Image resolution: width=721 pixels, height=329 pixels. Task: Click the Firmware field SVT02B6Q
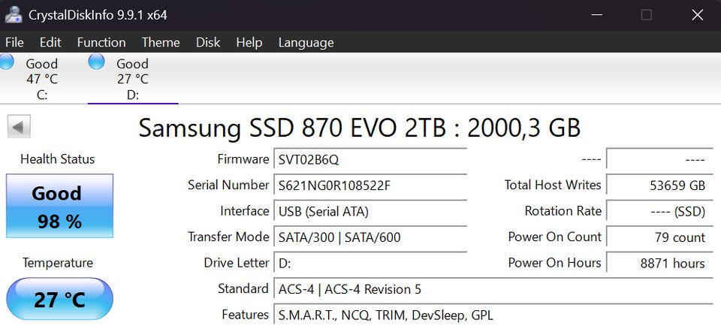(x=370, y=160)
